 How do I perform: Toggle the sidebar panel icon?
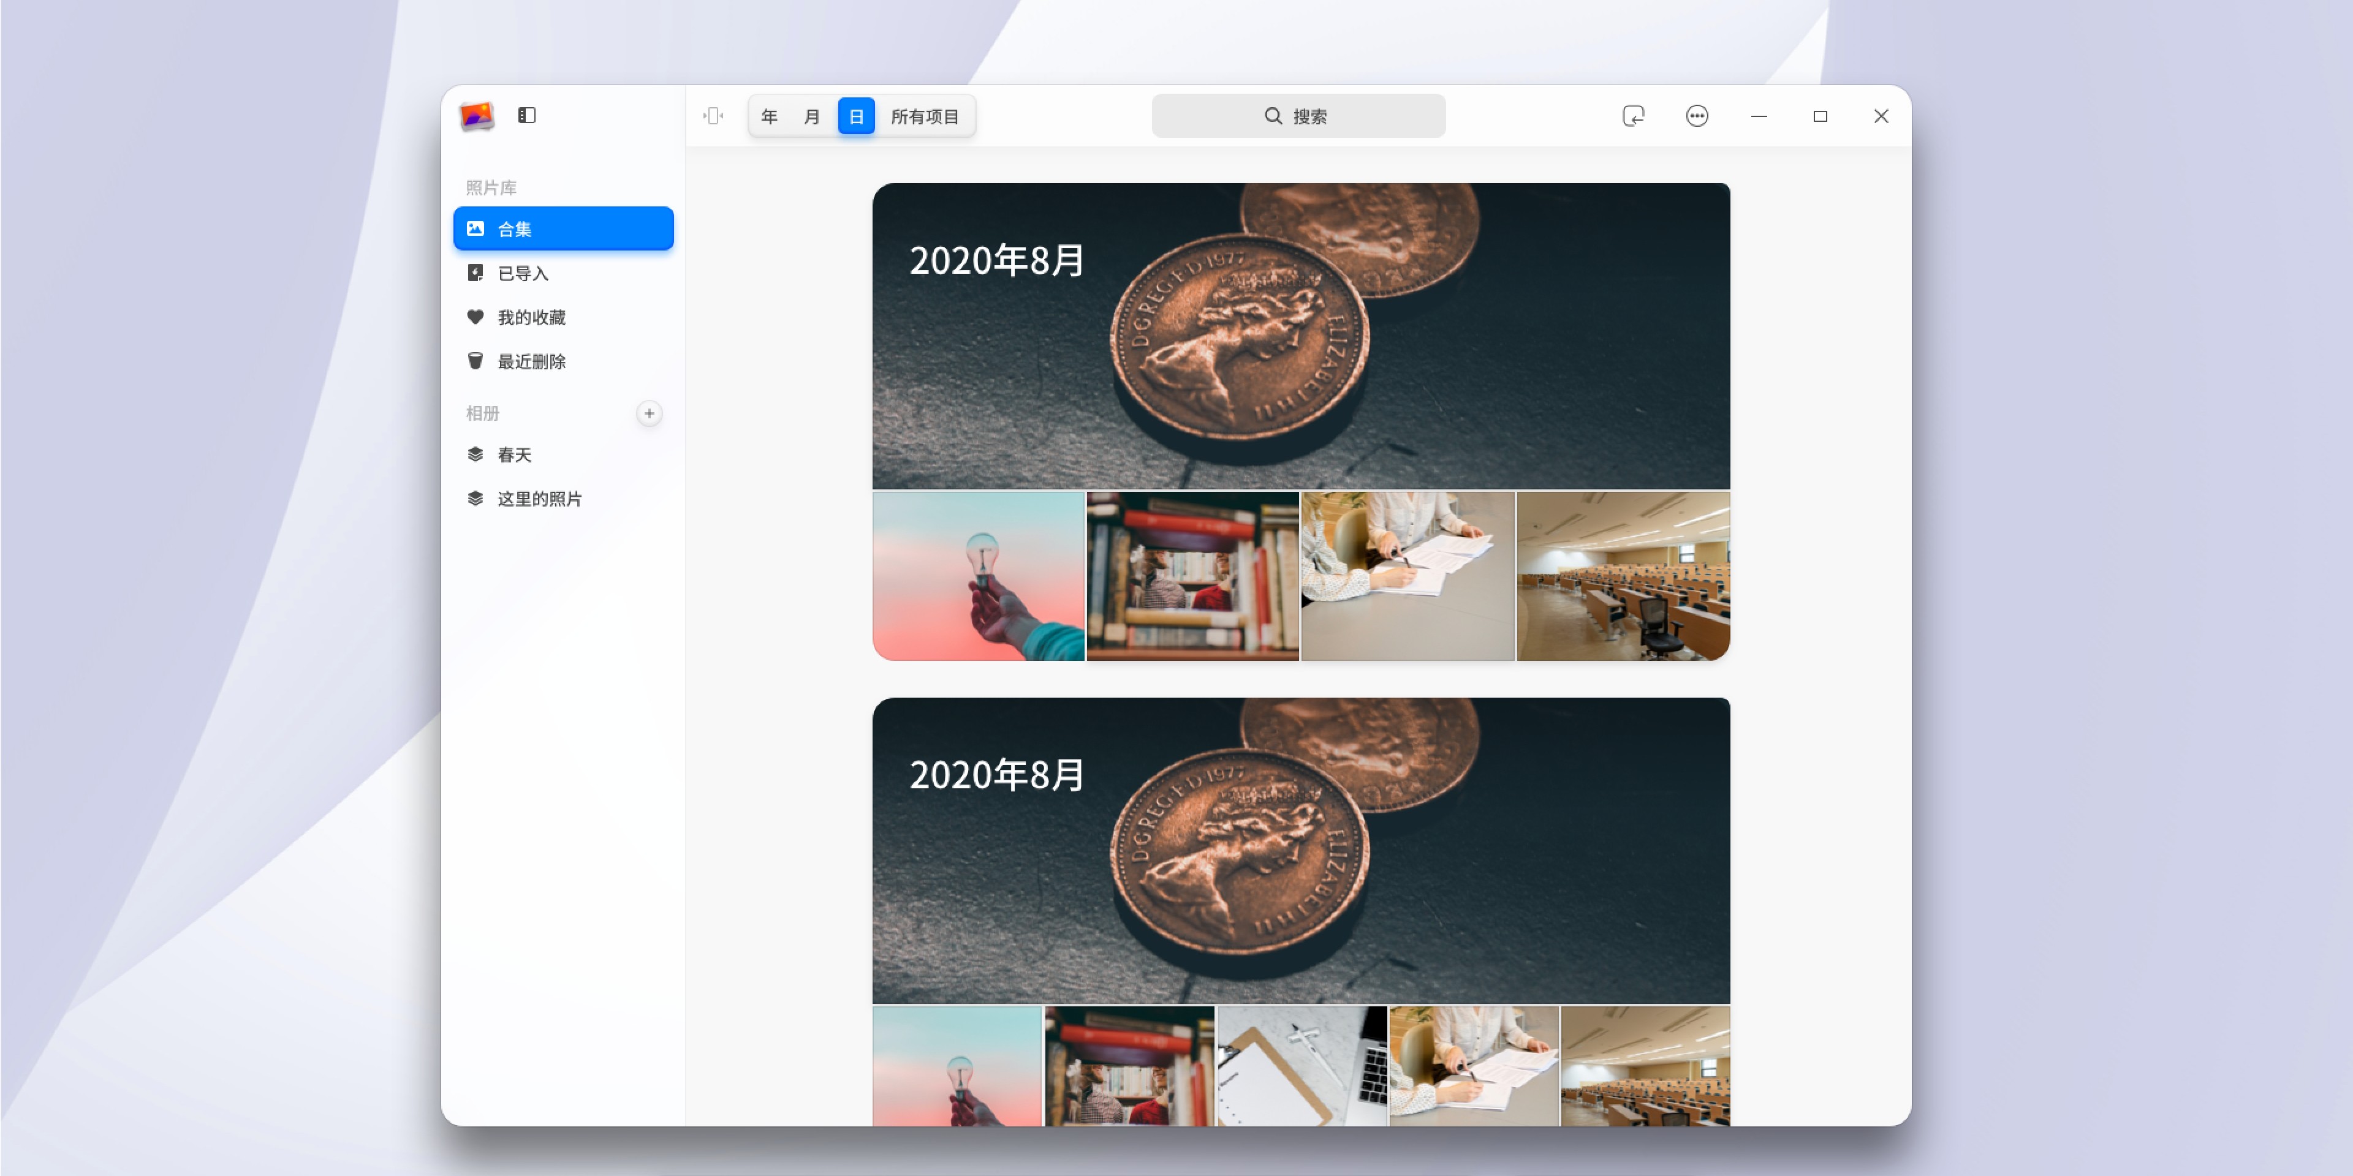527,116
